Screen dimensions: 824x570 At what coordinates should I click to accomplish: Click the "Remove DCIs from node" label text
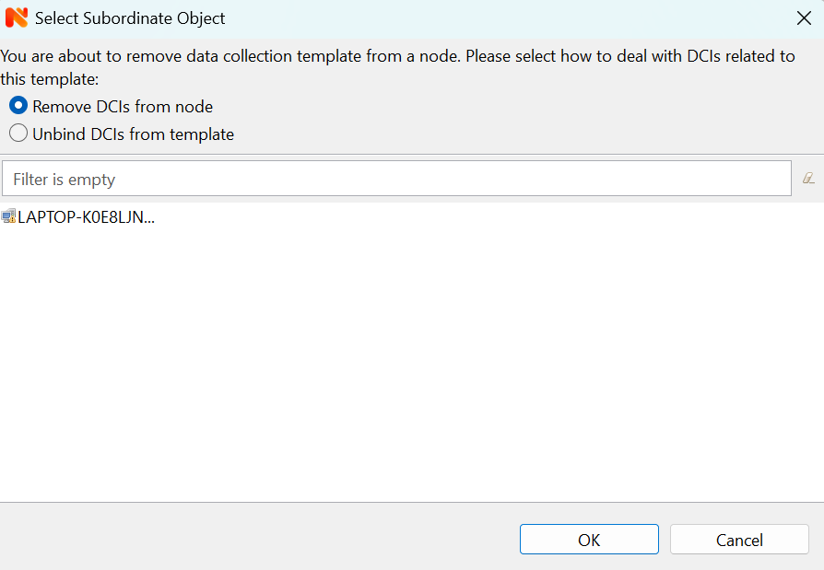(123, 106)
